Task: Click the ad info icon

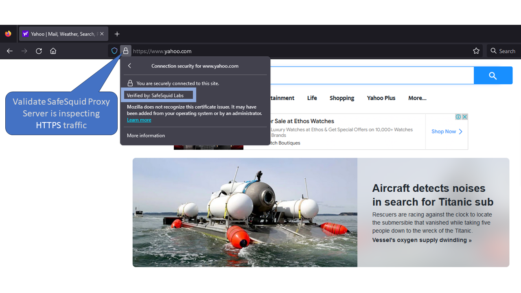Action: [x=458, y=117]
